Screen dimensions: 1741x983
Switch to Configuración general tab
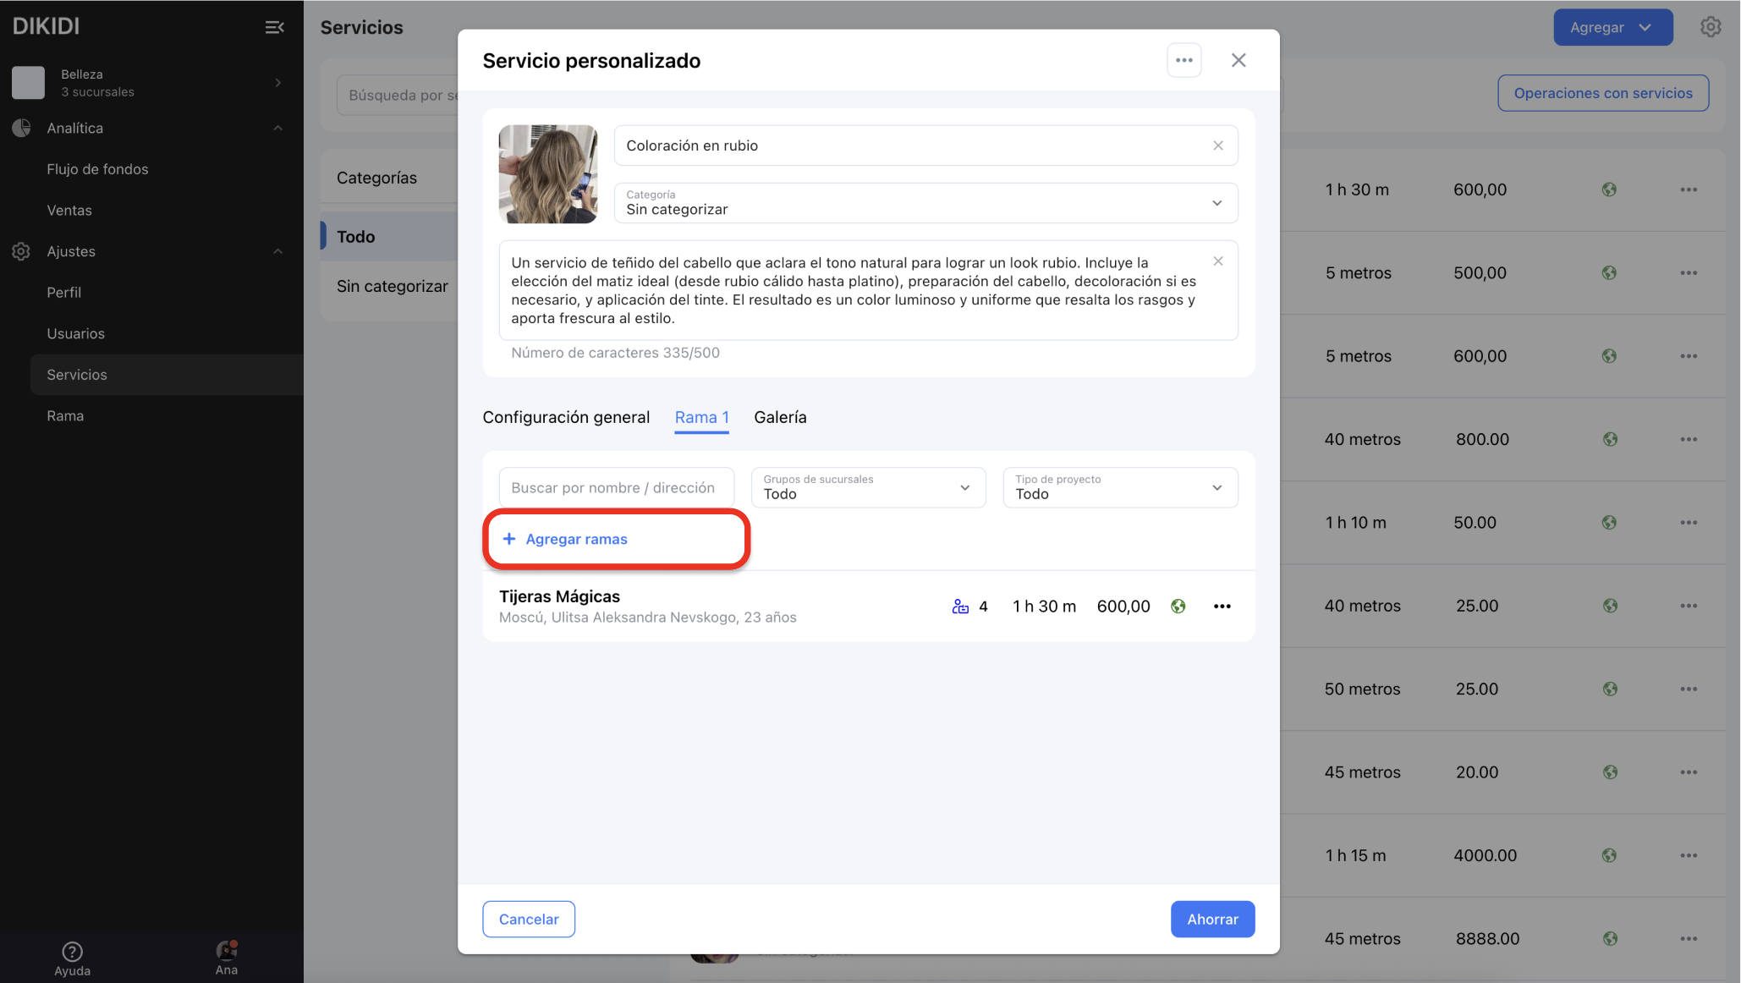pyautogui.click(x=565, y=417)
